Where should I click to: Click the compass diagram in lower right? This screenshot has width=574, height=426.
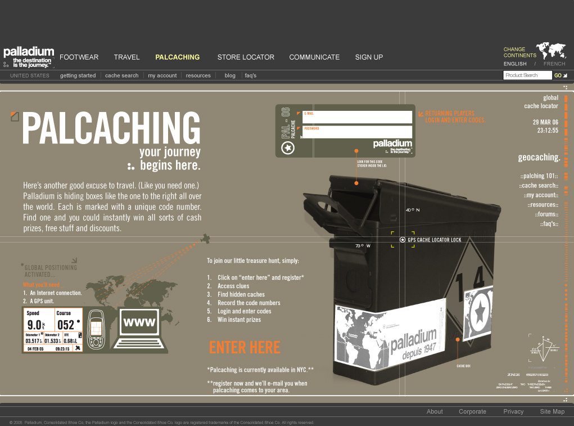pos(544,348)
